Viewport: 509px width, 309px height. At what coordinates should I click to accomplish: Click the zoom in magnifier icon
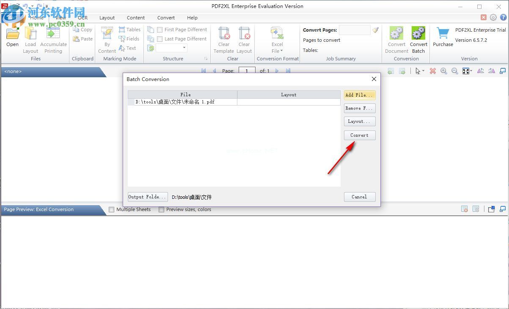443,71
